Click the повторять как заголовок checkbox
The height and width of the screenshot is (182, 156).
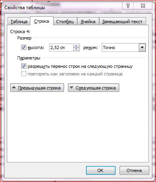[x=24, y=74]
